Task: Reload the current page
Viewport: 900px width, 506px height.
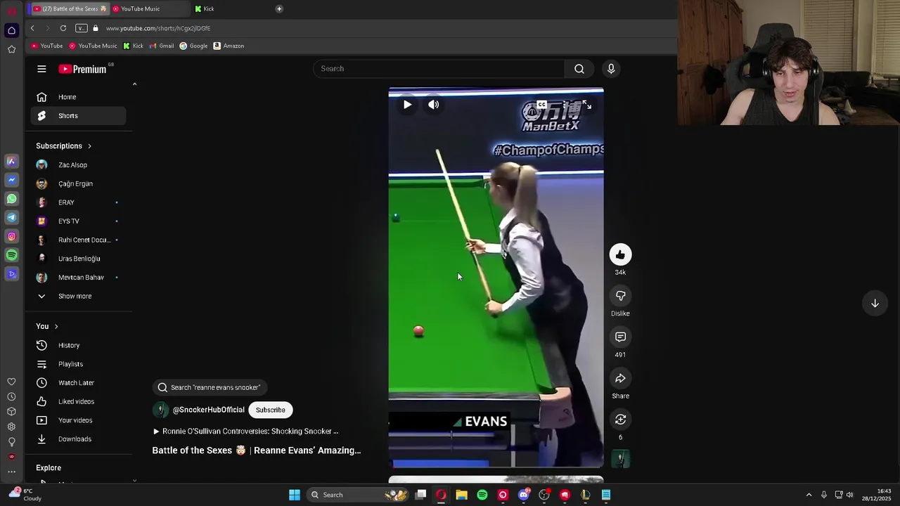Action: point(63,28)
